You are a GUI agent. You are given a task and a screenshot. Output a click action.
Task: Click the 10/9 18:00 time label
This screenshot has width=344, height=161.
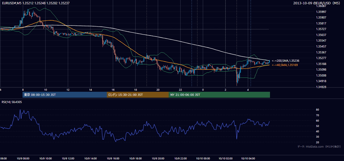click(135, 159)
